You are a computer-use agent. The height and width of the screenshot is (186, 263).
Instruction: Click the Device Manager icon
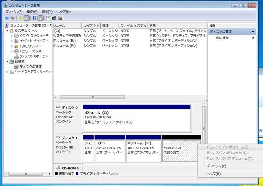[16, 56]
